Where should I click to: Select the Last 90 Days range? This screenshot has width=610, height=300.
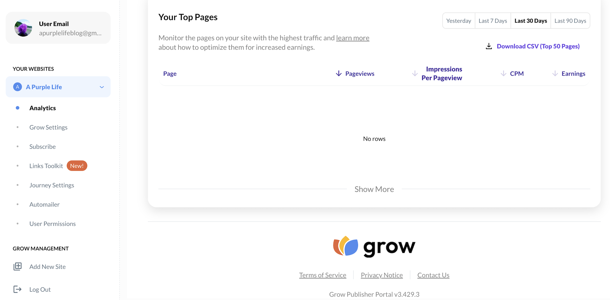[x=570, y=21]
